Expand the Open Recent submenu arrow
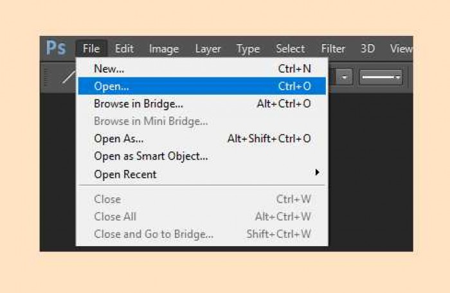 pos(317,172)
